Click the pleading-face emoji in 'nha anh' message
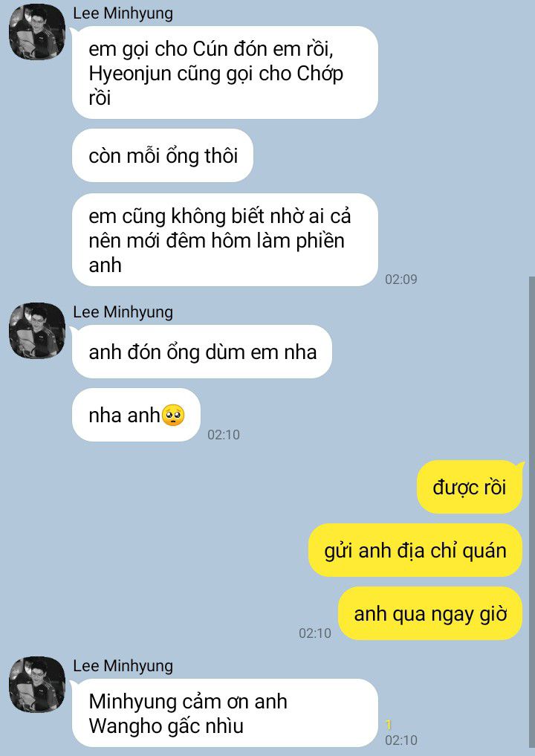 pyautogui.click(x=173, y=416)
